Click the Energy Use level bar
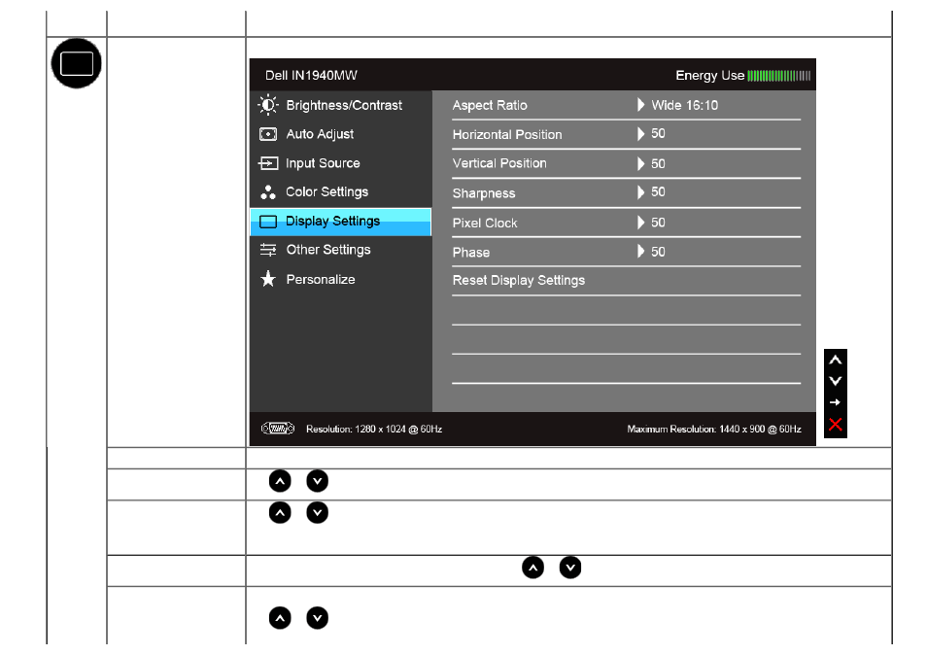This screenshot has width=927, height=655. tap(778, 76)
